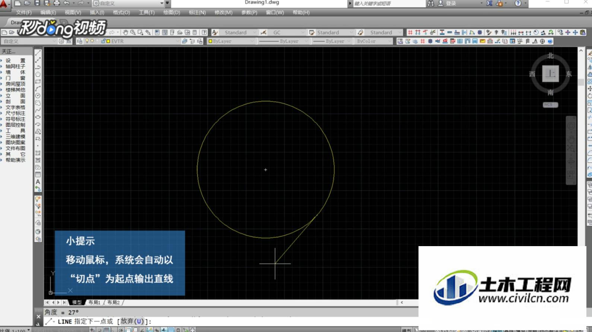Toggle the WCS button under ViewCube
Image resolution: width=592 pixels, height=332 pixels.
click(550, 105)
